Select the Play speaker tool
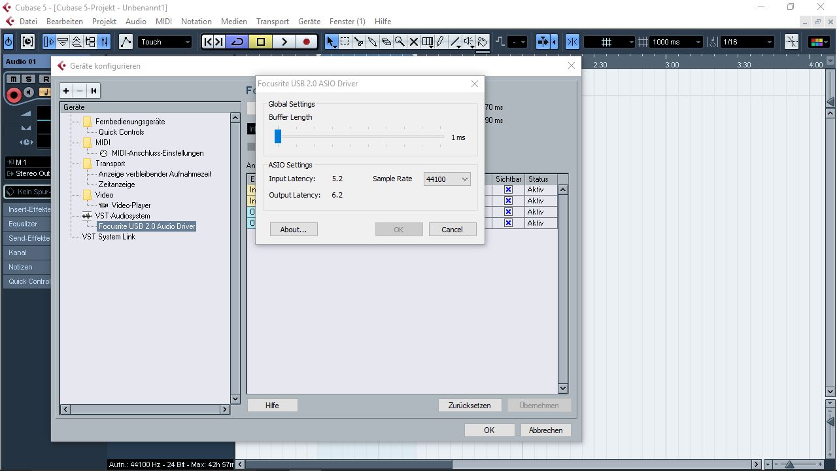Image resolution: width=837 pixels, height=471 pixels. 469,42
